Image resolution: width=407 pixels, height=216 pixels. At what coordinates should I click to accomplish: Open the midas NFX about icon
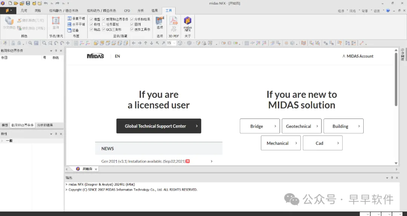[x=188, y=24]
